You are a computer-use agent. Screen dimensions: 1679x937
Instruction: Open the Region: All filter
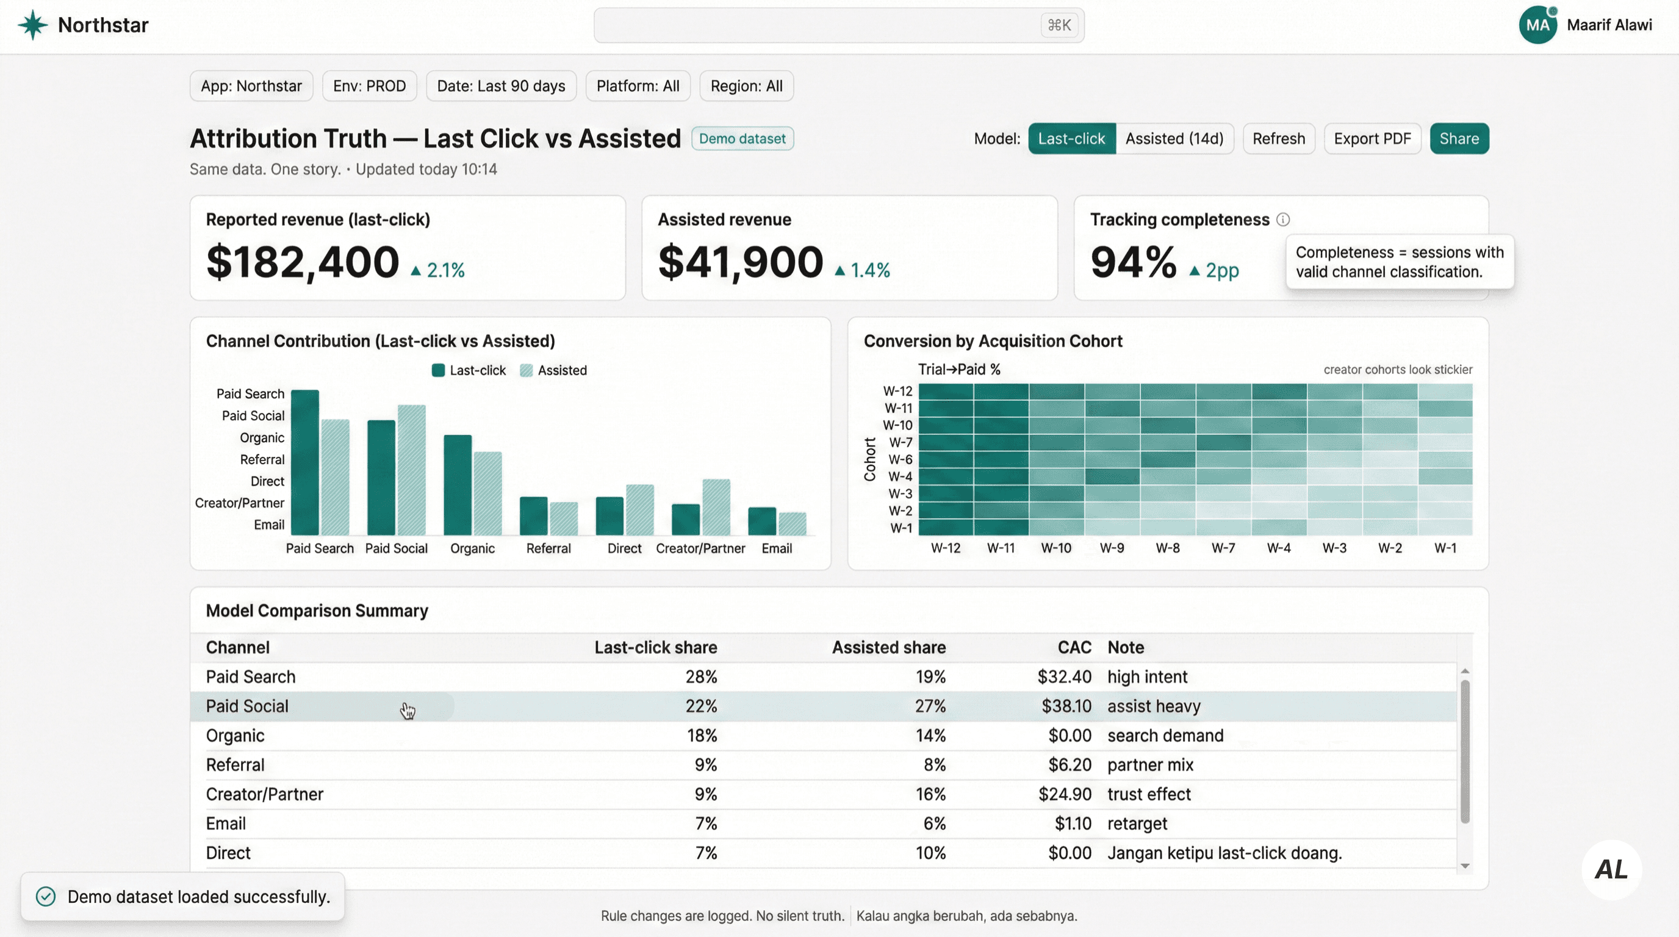(746, 86)
